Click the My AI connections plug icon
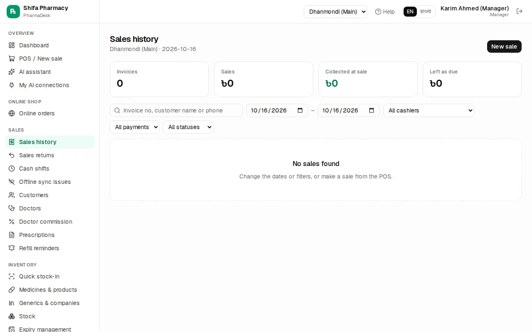This screenshot has width=532, height=332. (12, 85)
